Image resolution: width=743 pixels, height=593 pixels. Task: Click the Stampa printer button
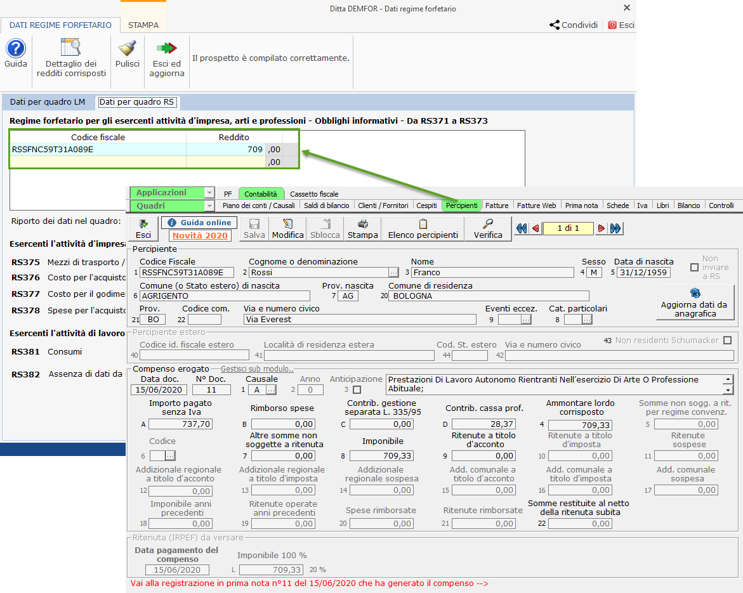tap(362, 229)
